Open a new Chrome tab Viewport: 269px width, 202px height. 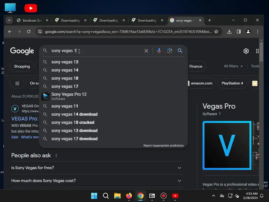tap(209, 21)
